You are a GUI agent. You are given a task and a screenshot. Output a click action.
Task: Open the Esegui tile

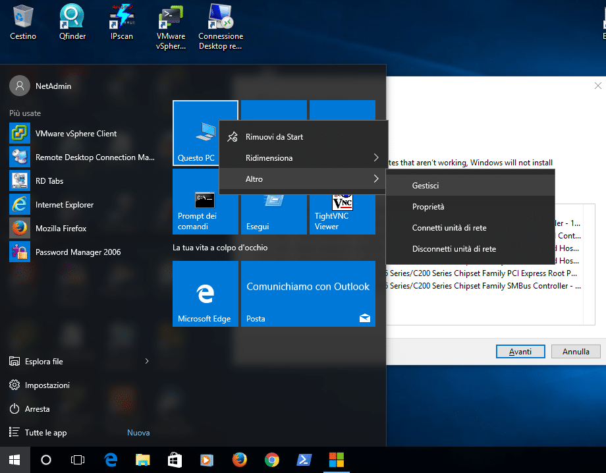click(273, 215)
